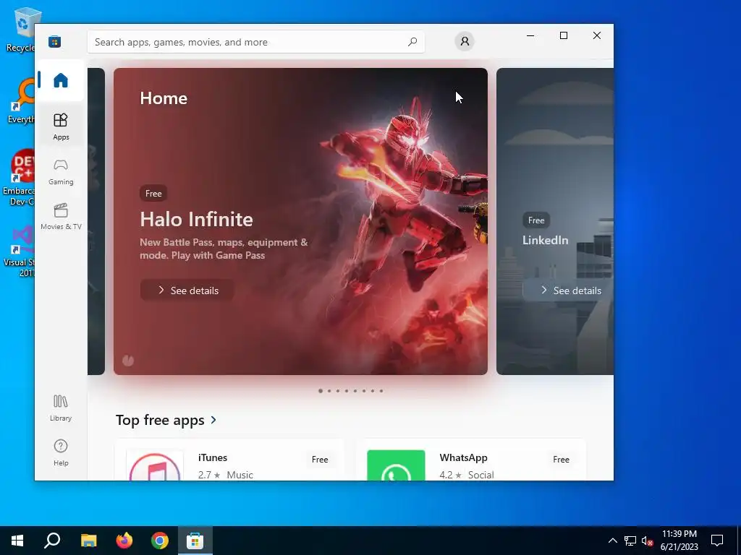The image size is (741, 555).
Task: Open the Apps section
Action: point(61,126)
